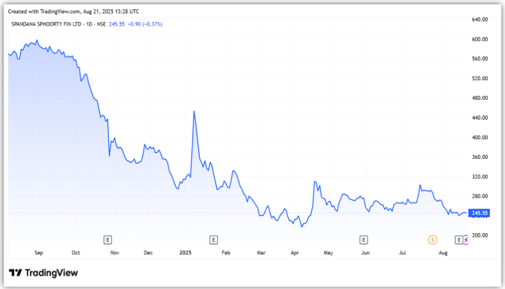Click the Sep label on time axis
The width and height of the screenshot is (505, 289).
[x=38, y=252]
